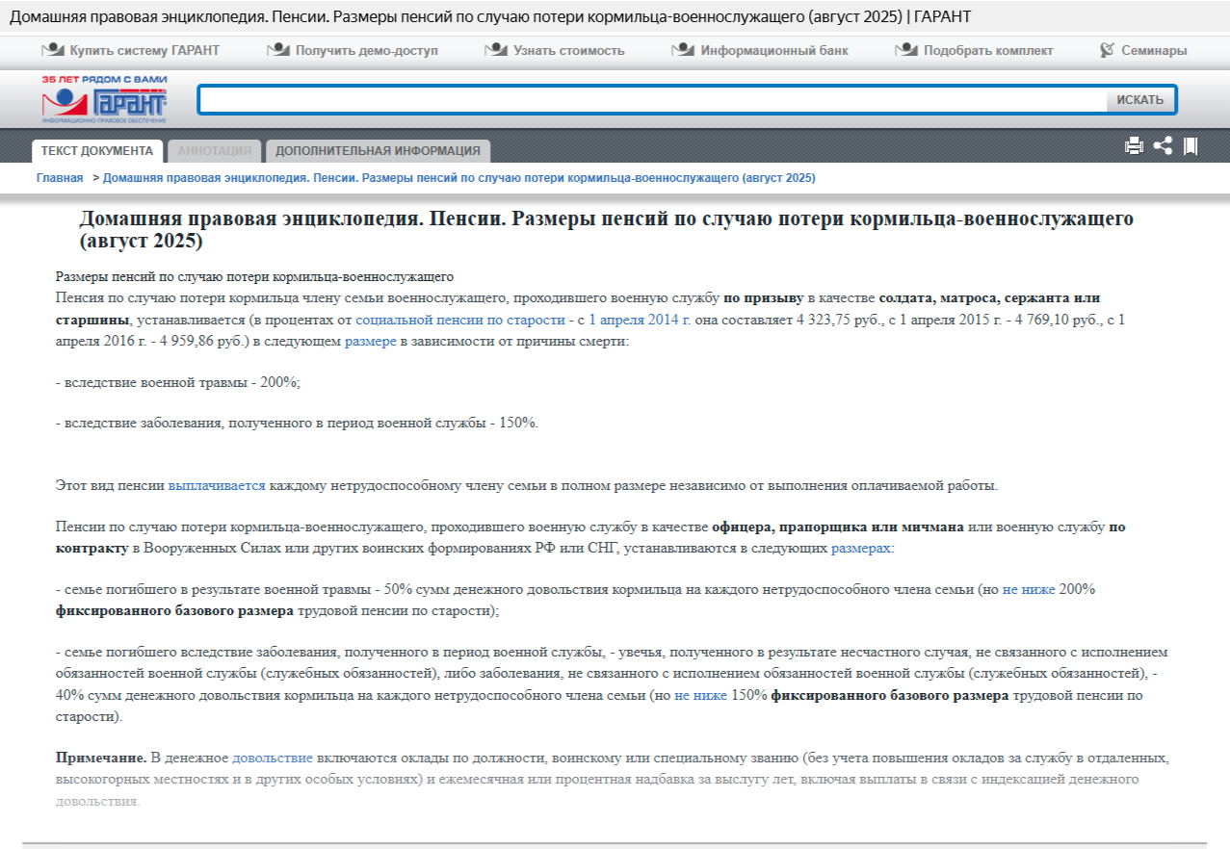
Task: Open Семинары link
Action: (x=1154, y=50)
